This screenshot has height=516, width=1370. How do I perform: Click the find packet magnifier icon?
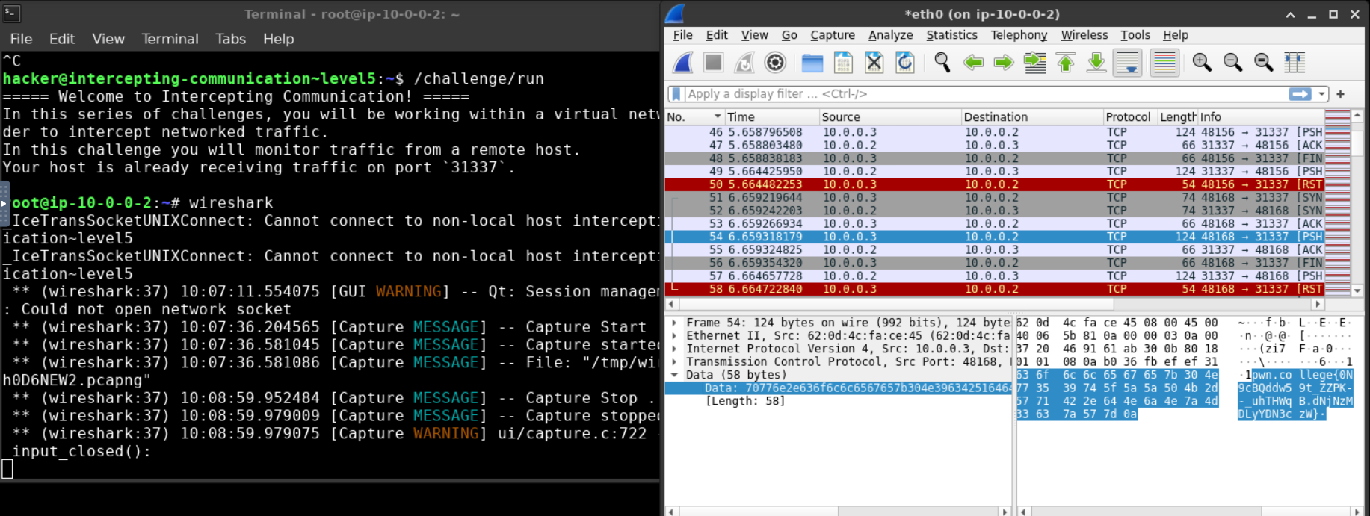942,63
